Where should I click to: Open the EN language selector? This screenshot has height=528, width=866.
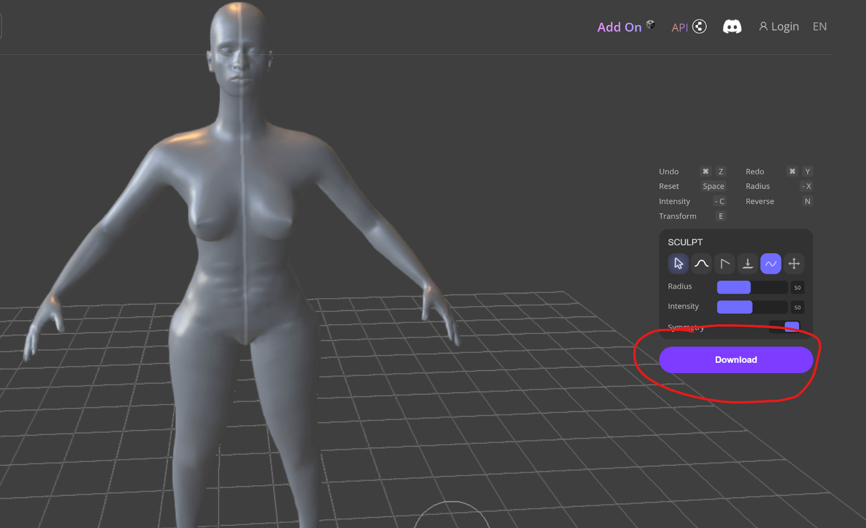pos(819,27)
